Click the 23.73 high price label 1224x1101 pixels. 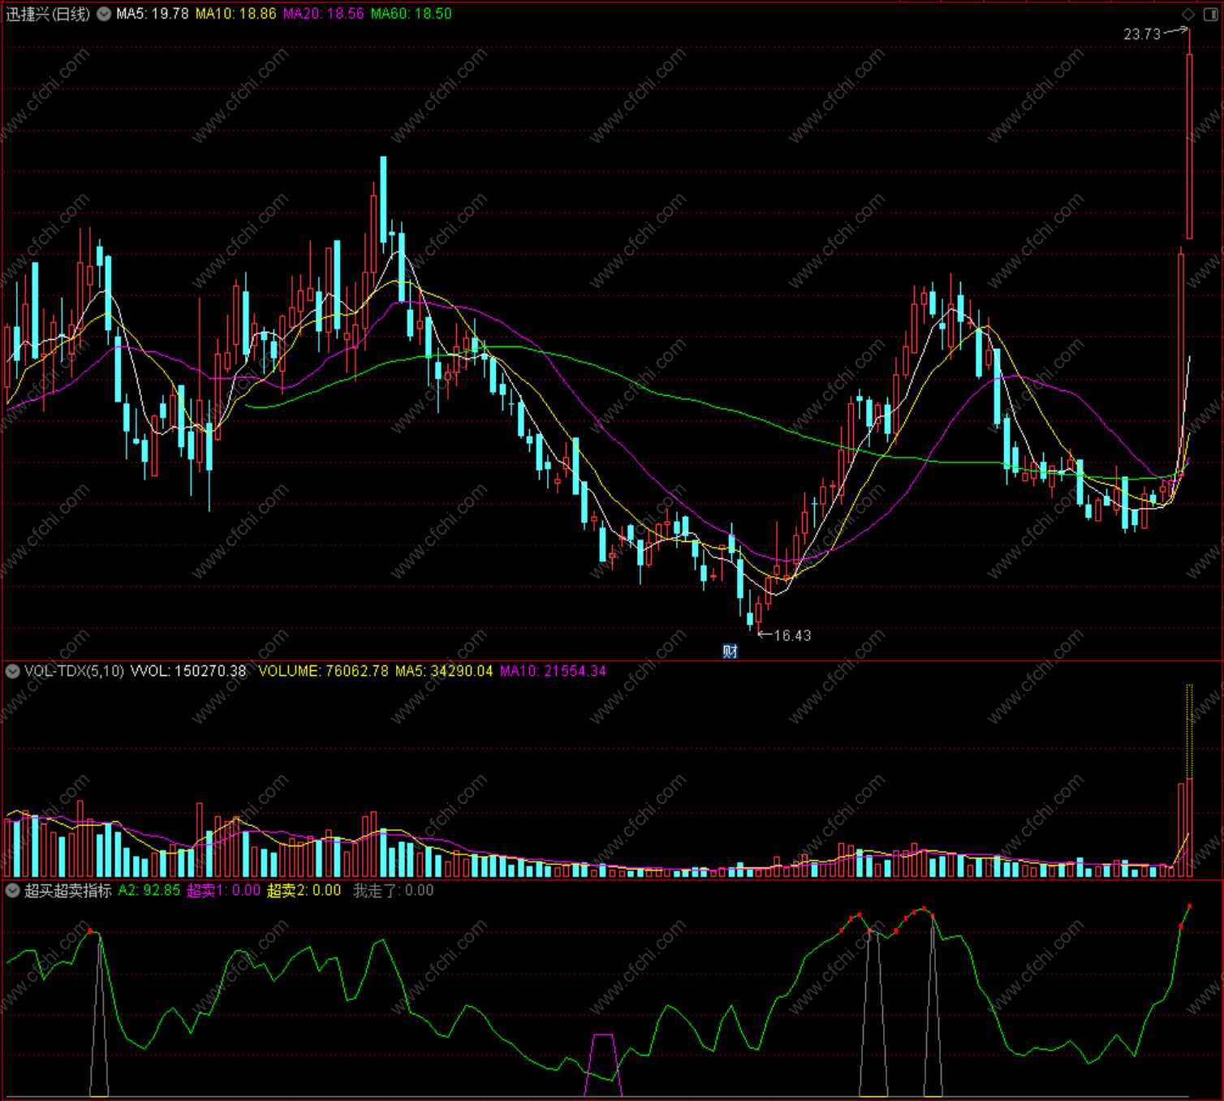click(1142, 34)
